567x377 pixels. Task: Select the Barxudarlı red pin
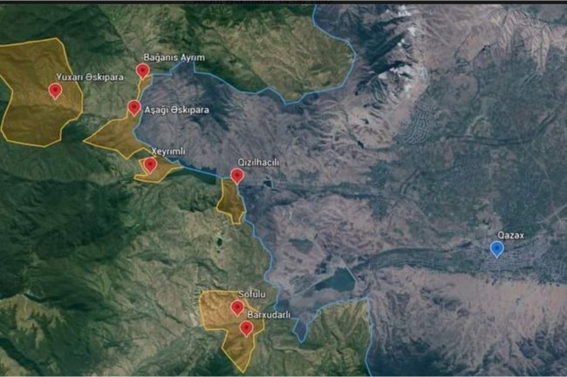coord(246,328)
